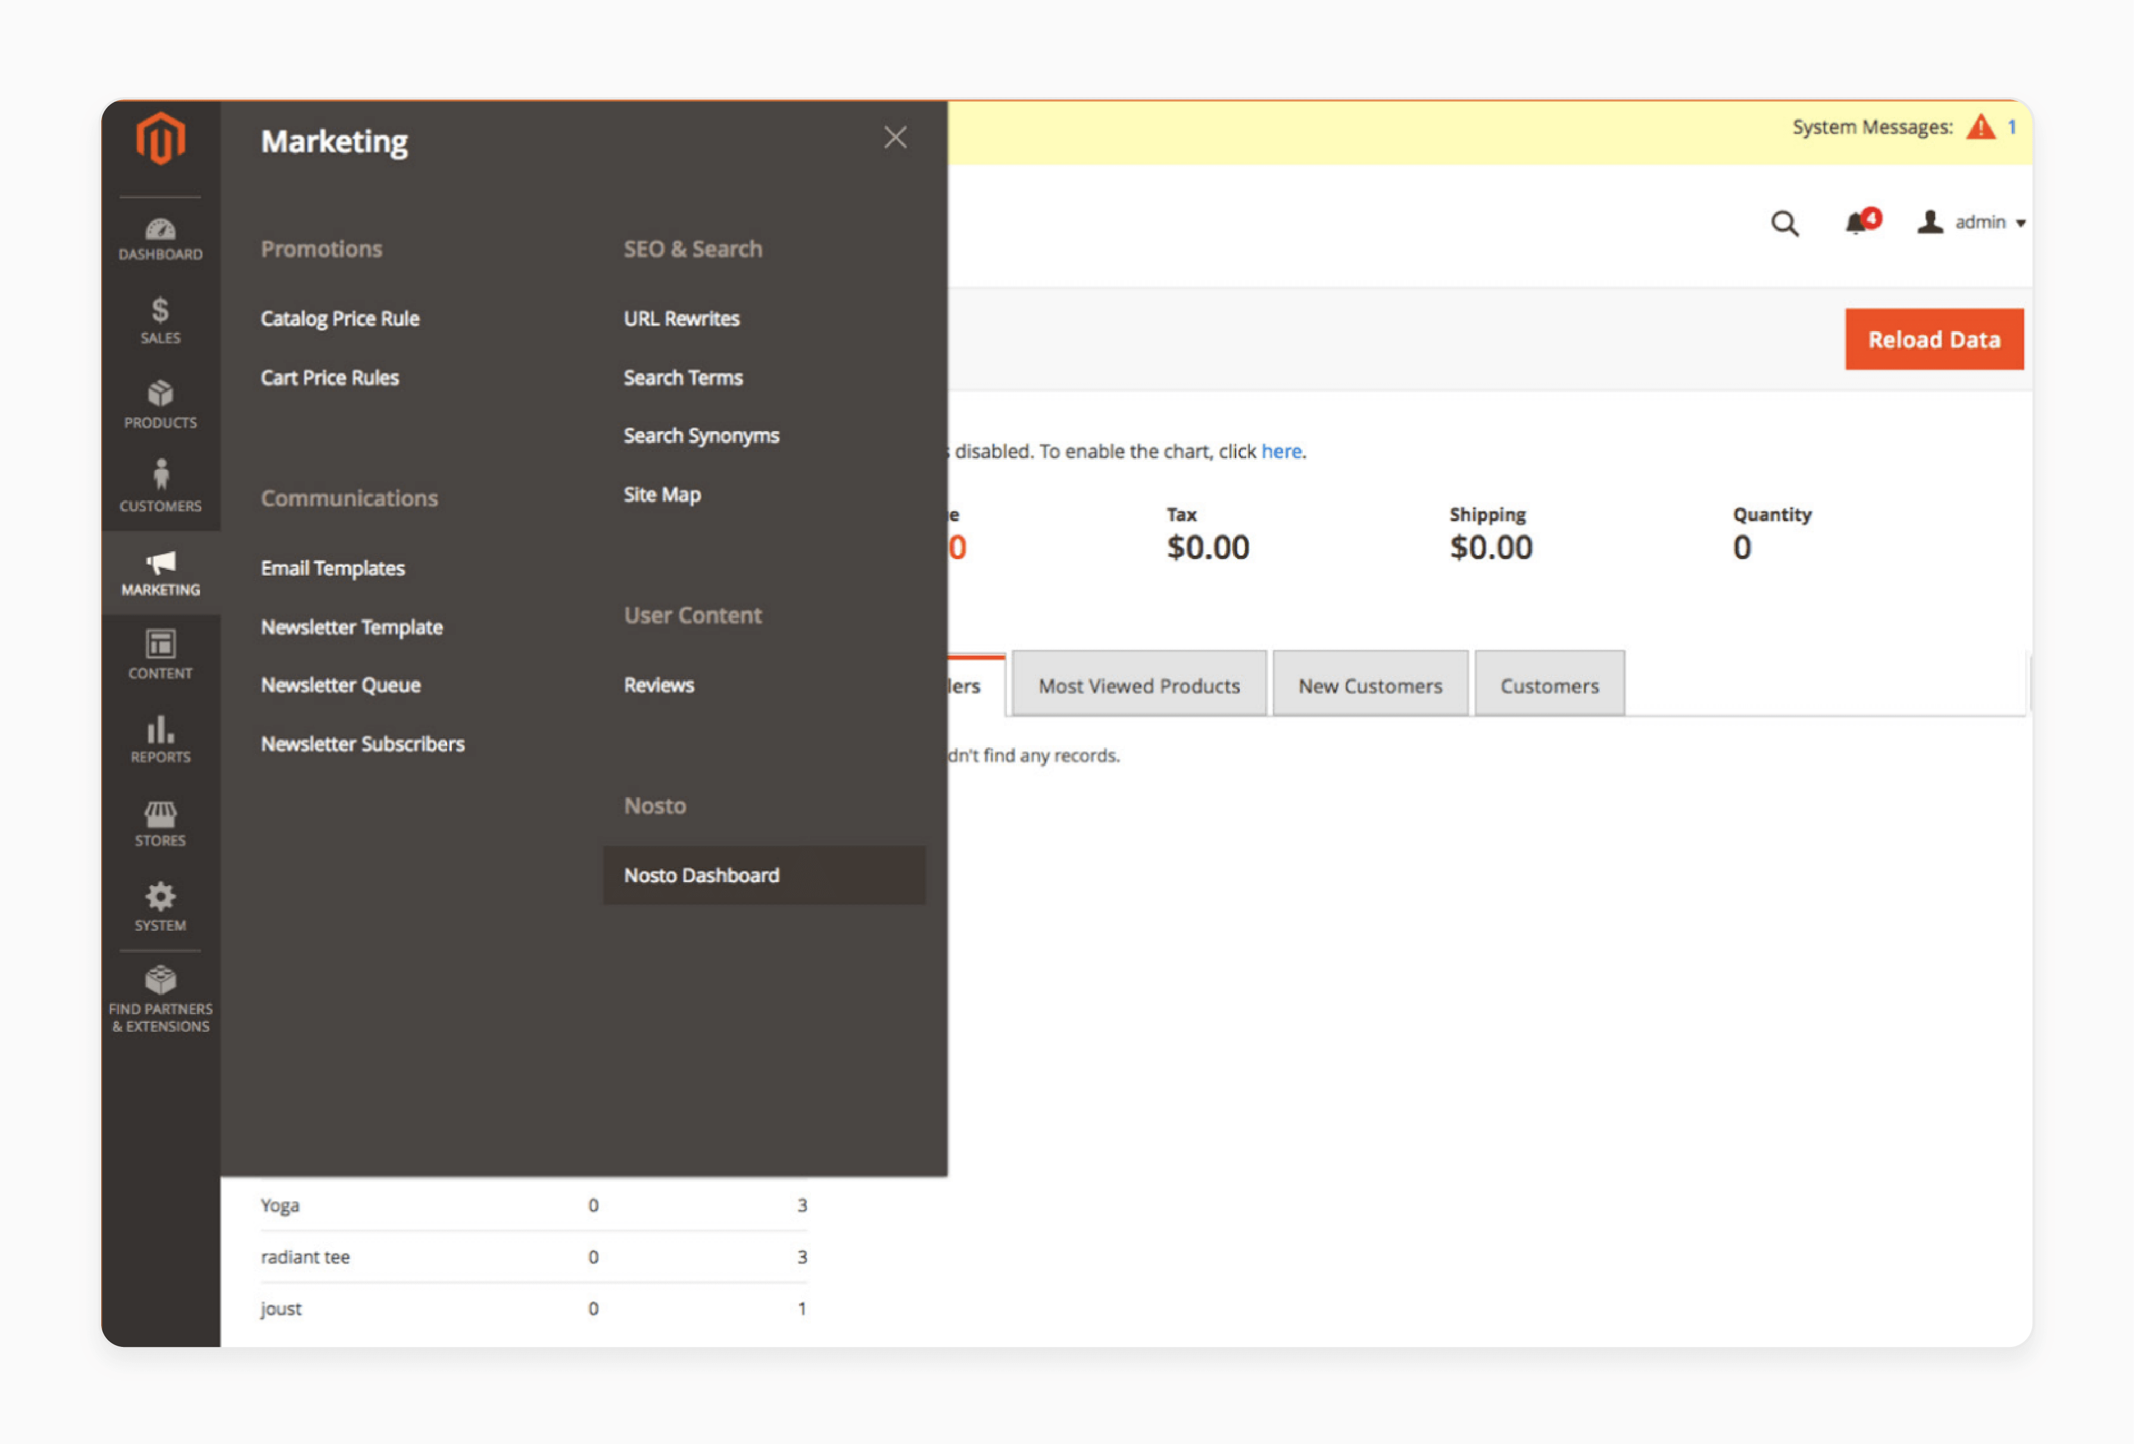The image size is (2134, 1444).
Task: Open Search Terms
Action: point(683,378)
